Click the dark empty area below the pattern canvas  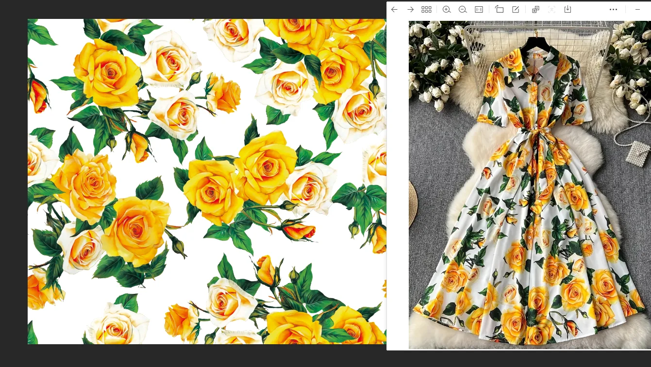pos(194,355)
